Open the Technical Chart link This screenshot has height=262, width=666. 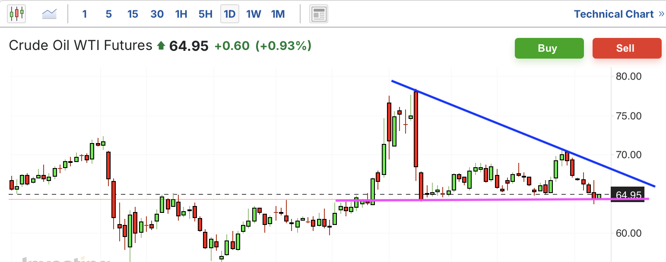(x=619, y=14)
